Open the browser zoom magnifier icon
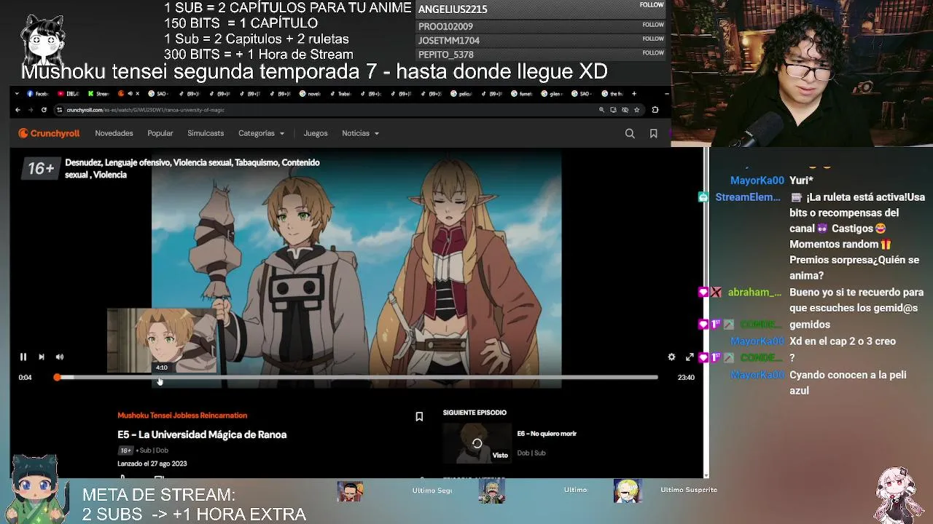 click(601, 110)
